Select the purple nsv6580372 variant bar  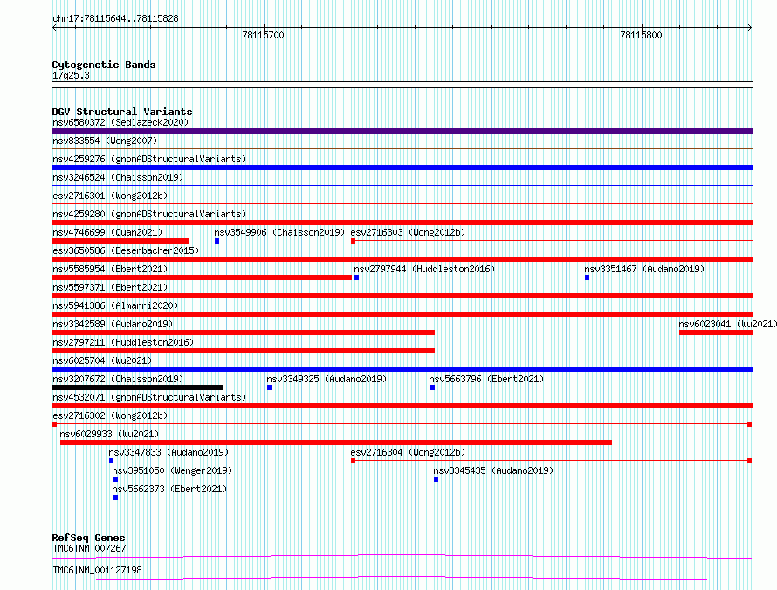pyautogui.click(x=402, y=131)
